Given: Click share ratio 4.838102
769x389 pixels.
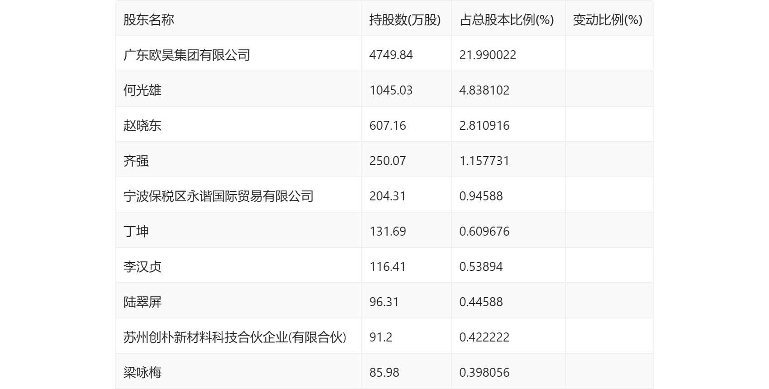Looking at the screenshot, I should tap(484, 90).
